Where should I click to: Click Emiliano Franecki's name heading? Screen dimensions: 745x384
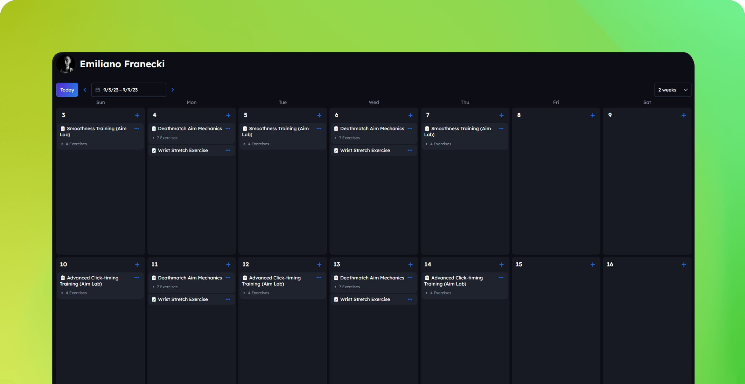(122, 64)
